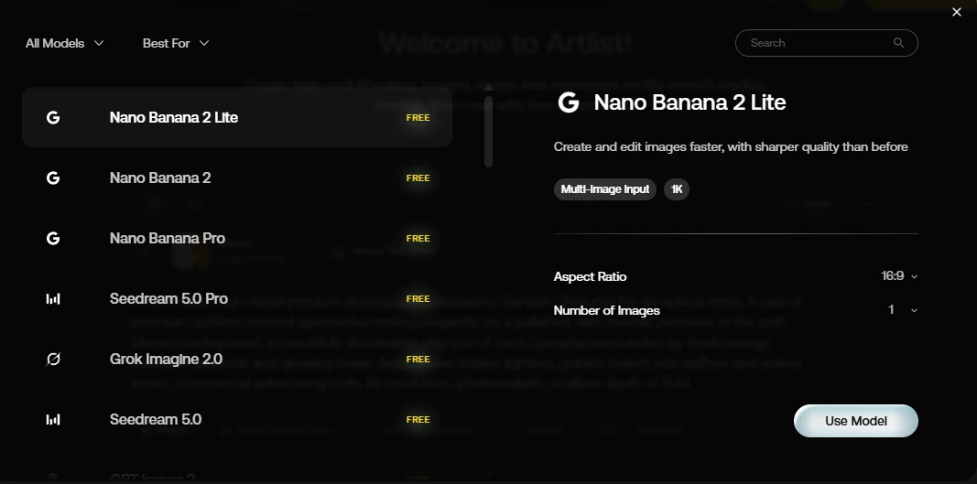The height and width of the screenshot is (484, 977).
Task: Click the Google icon beside Nano Banana 2 Lite
Action: pos(53,117)
